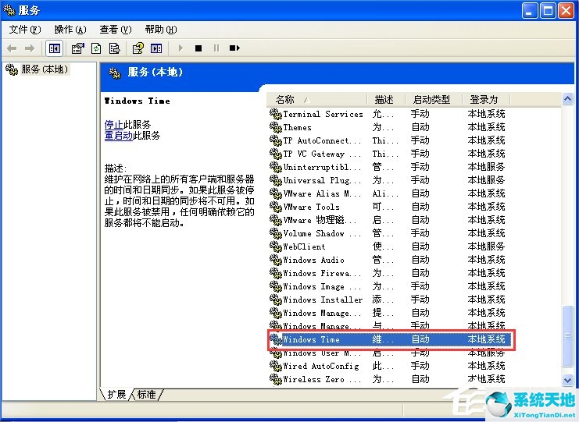Sort by the 登录为 column header
This screenshot has height=422, width=579.
click(x=486, y=100)
